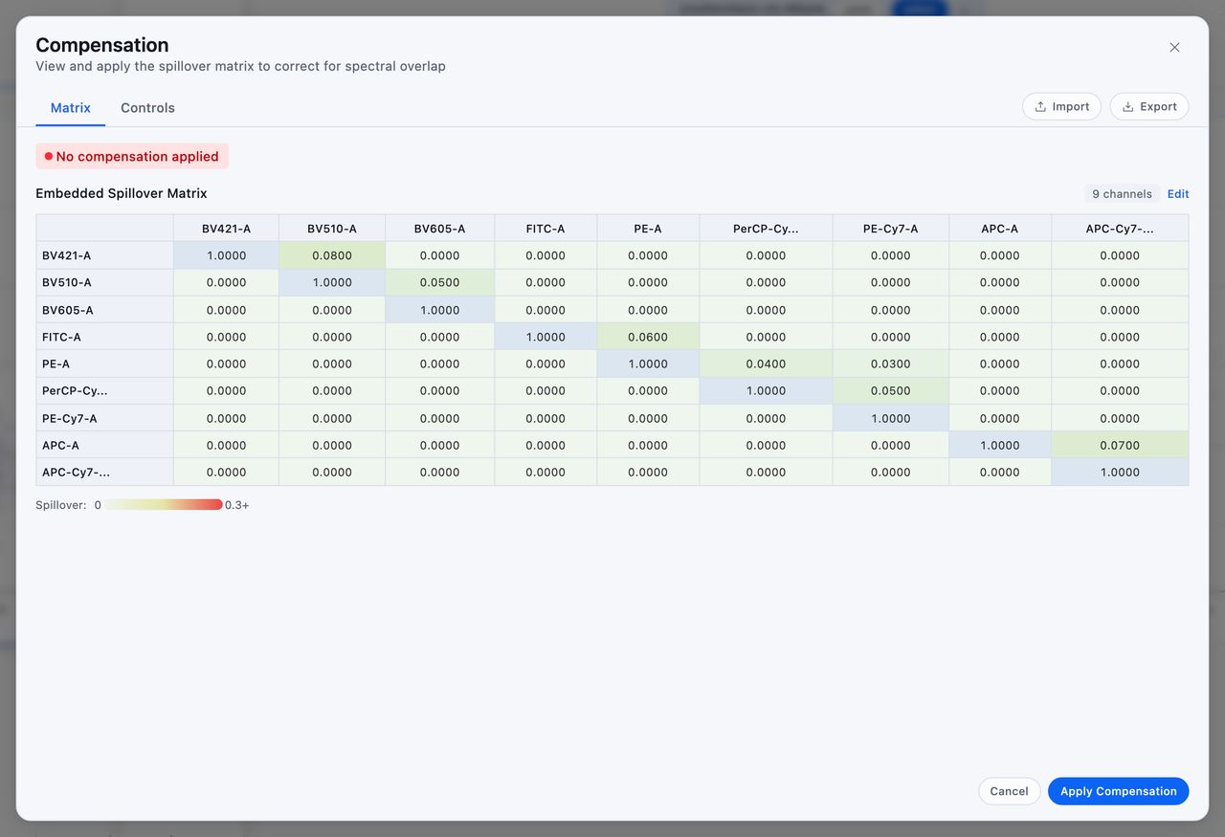Click the 0.0400 spillover cell

[x=766, y=363]
